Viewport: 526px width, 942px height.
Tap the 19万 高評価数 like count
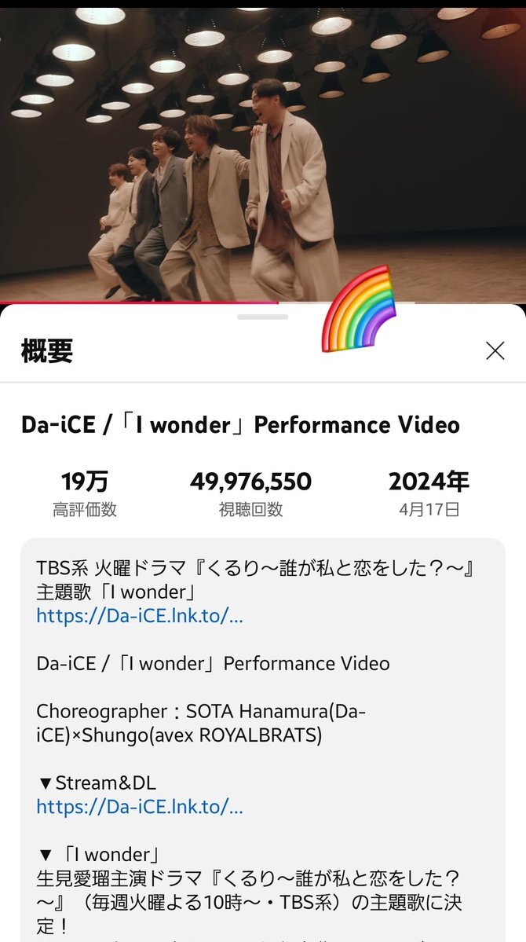[x=85, y=494]
